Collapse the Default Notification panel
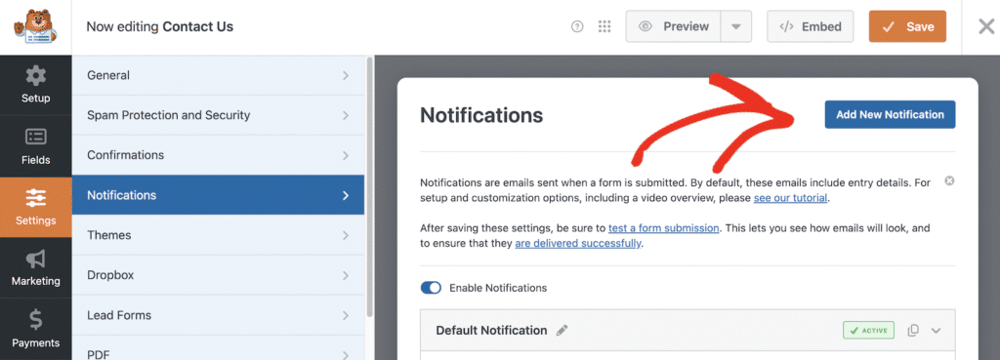Viewport: 1000px width, 360px height. pos(937,331)
